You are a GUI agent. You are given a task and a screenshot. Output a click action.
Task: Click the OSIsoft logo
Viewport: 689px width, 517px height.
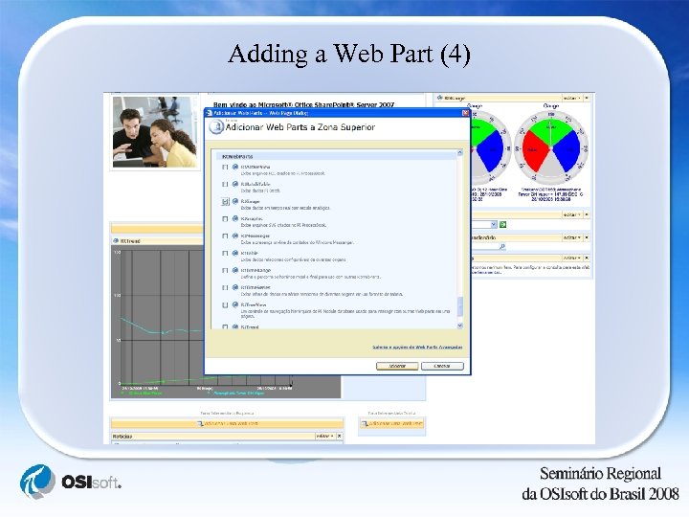70,482
